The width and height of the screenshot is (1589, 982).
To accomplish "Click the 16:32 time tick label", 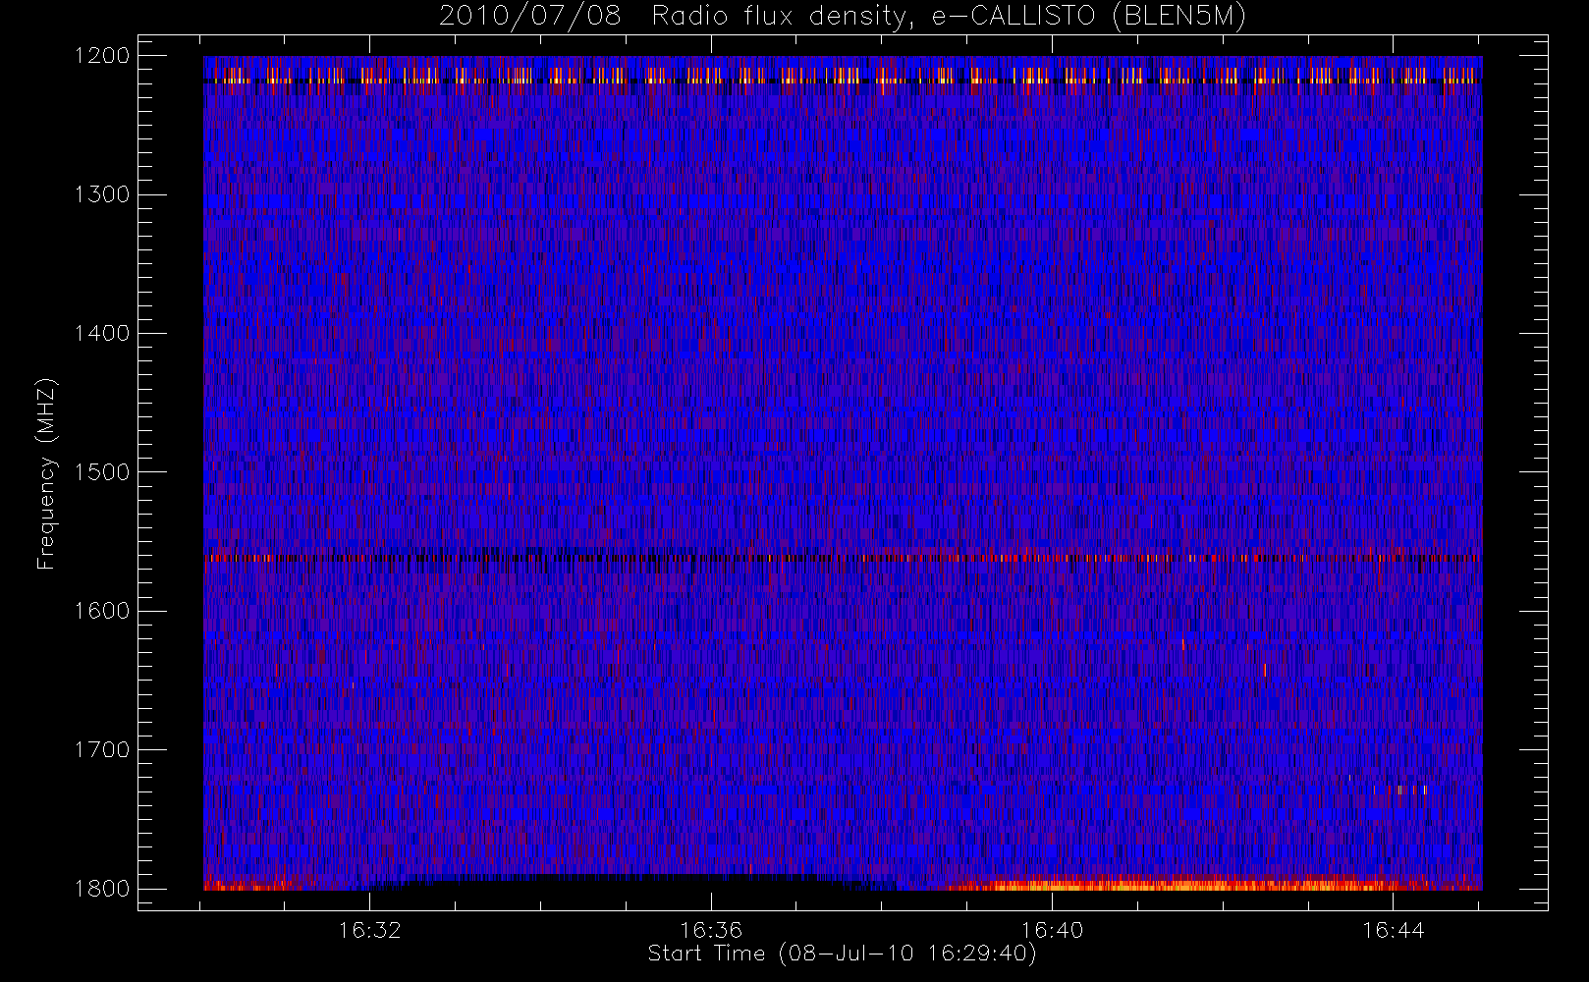I will [369, 930].
